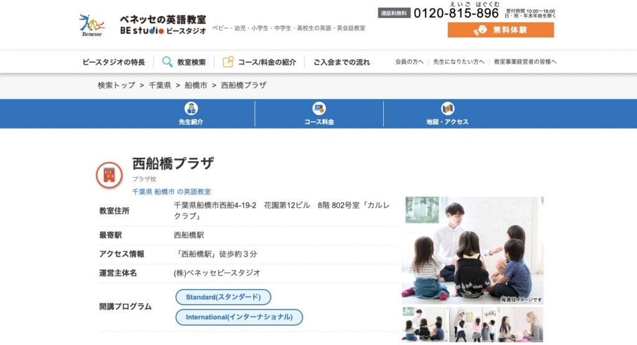Open the 教室検索 menu item
This screenshot has height=345, width=637.
point(192,62)
